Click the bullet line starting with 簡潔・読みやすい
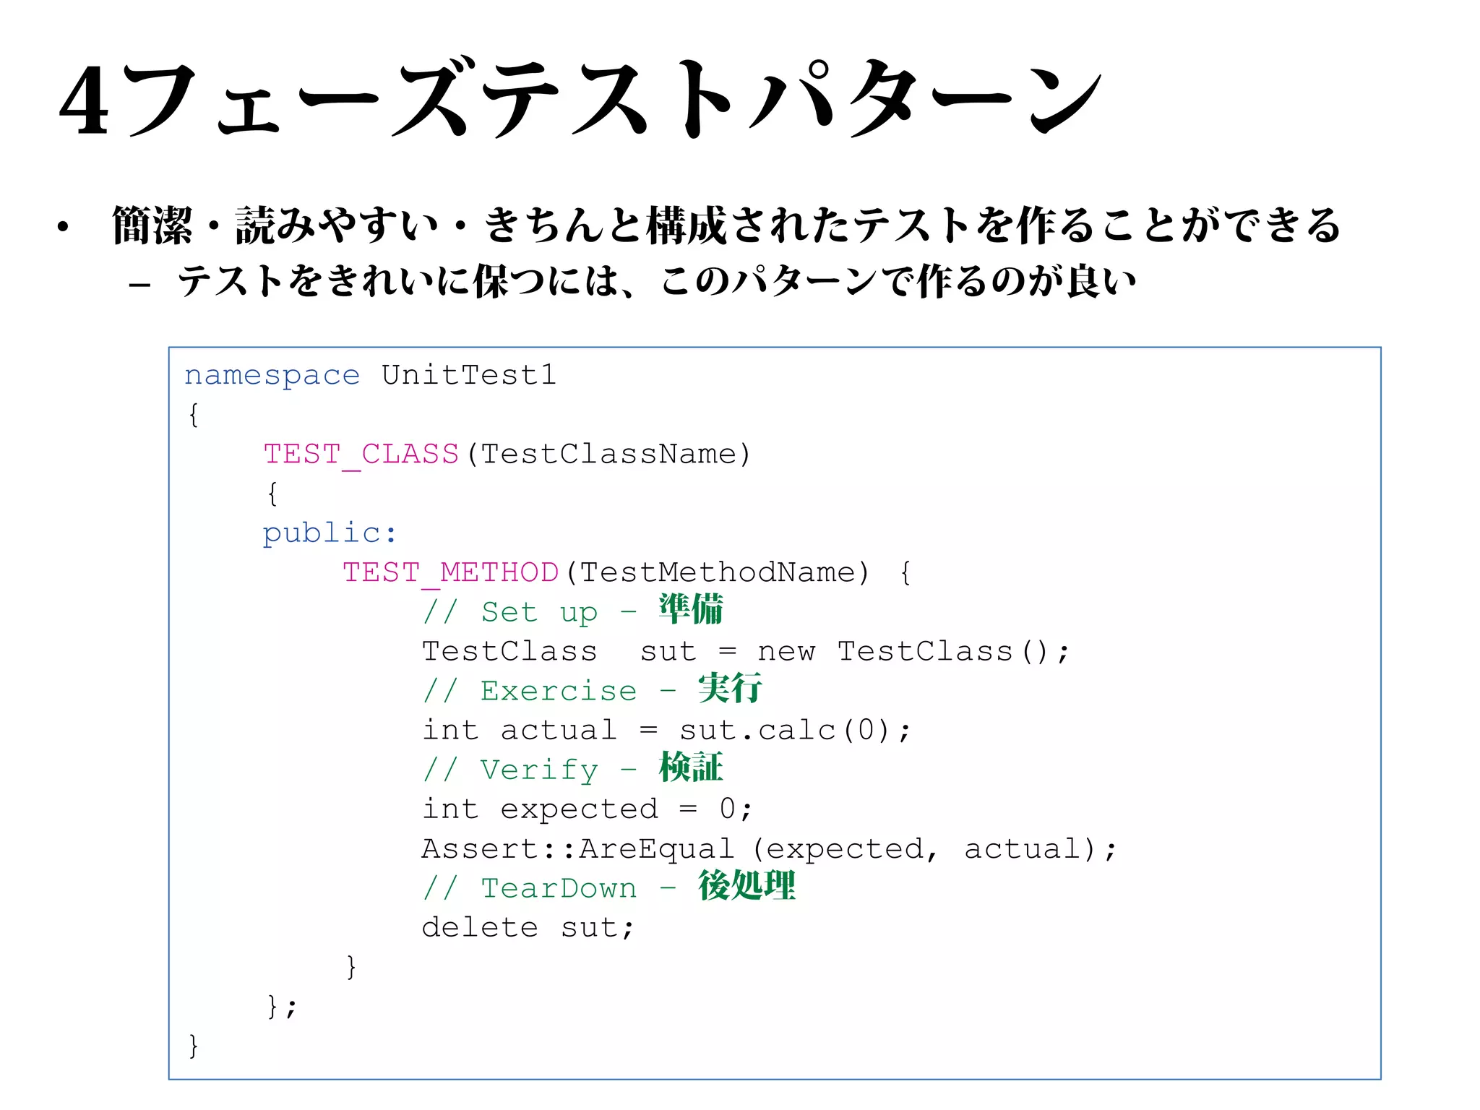 [726, 225]
